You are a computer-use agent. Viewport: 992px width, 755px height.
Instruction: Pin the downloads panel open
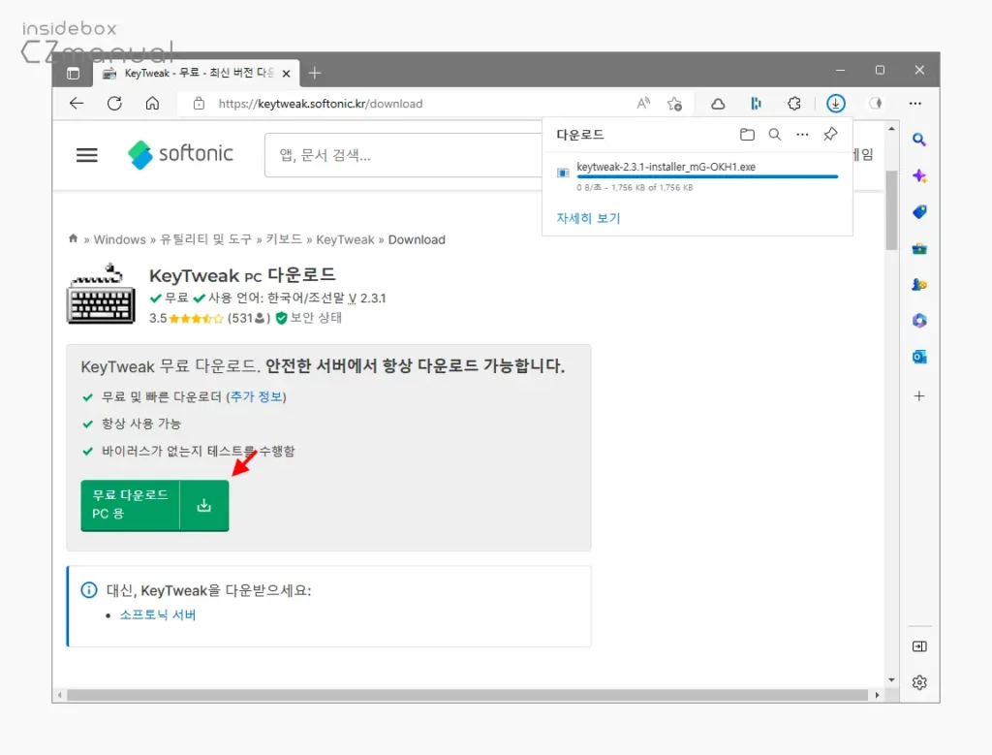830,135
